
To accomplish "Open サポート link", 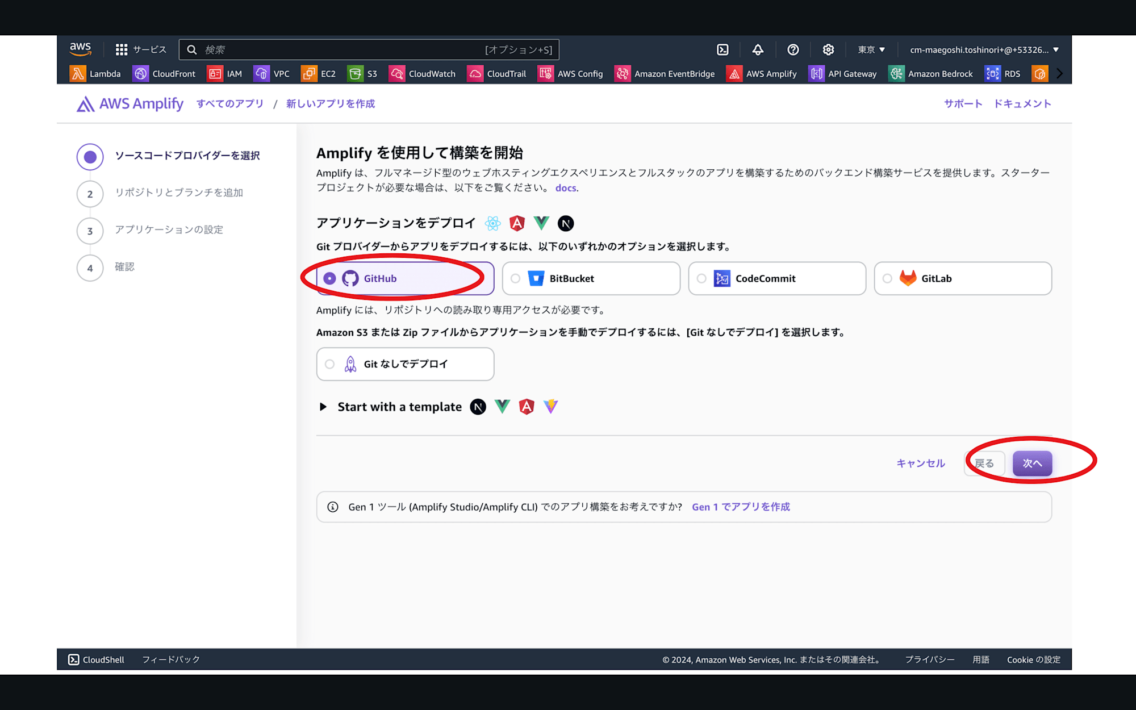I will (963, 104).
